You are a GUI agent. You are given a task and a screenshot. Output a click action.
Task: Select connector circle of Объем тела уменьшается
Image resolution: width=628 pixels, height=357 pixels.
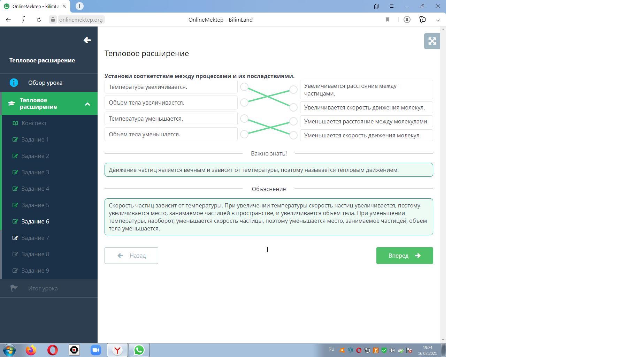(x=244, y=134)
